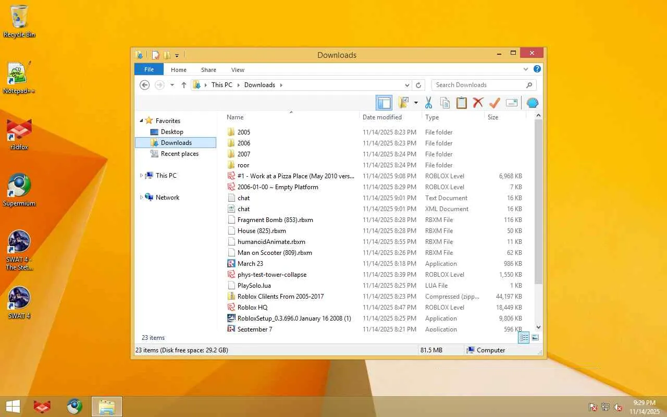Viewport: 667px width, 417px height.
Task: Open the Folder Options toolbar icon
Action: coord(403,103)
